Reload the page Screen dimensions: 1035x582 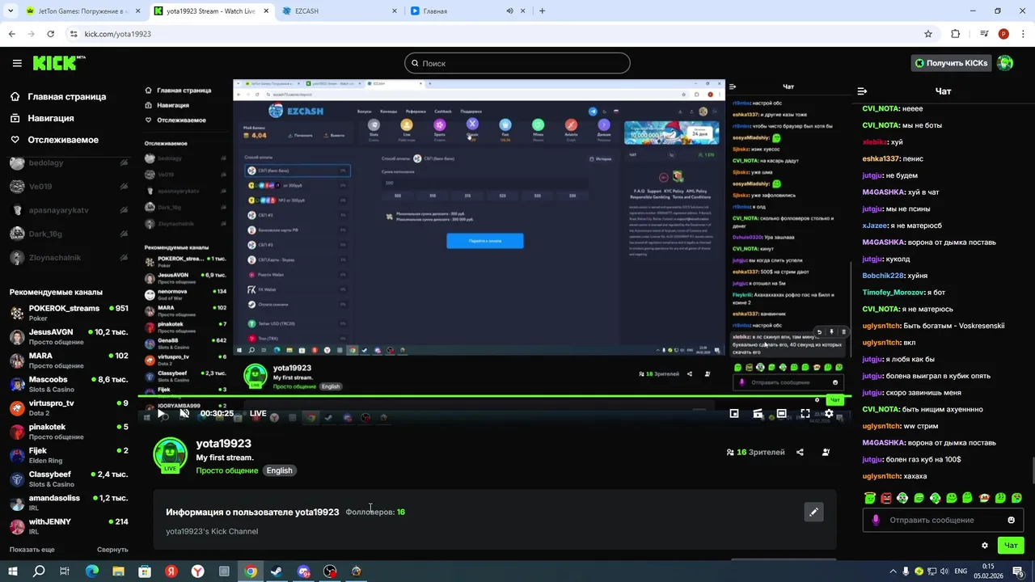[50, 34]
